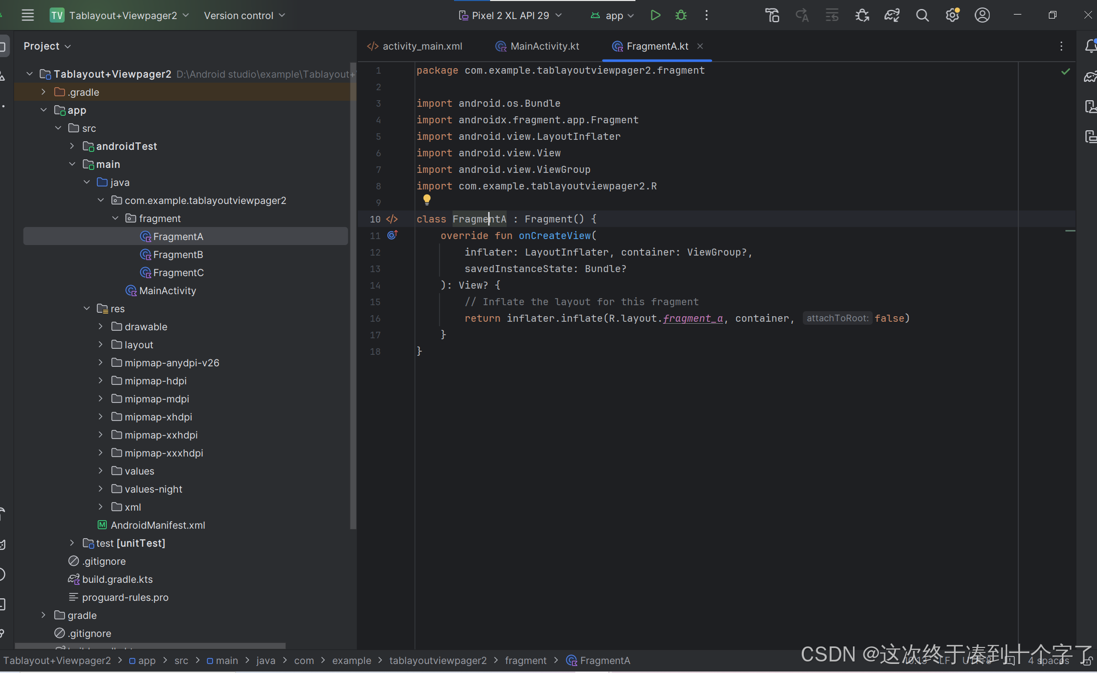Open the IDE settings gear icon
The image size is (1097, 673).
coord(952,16)
